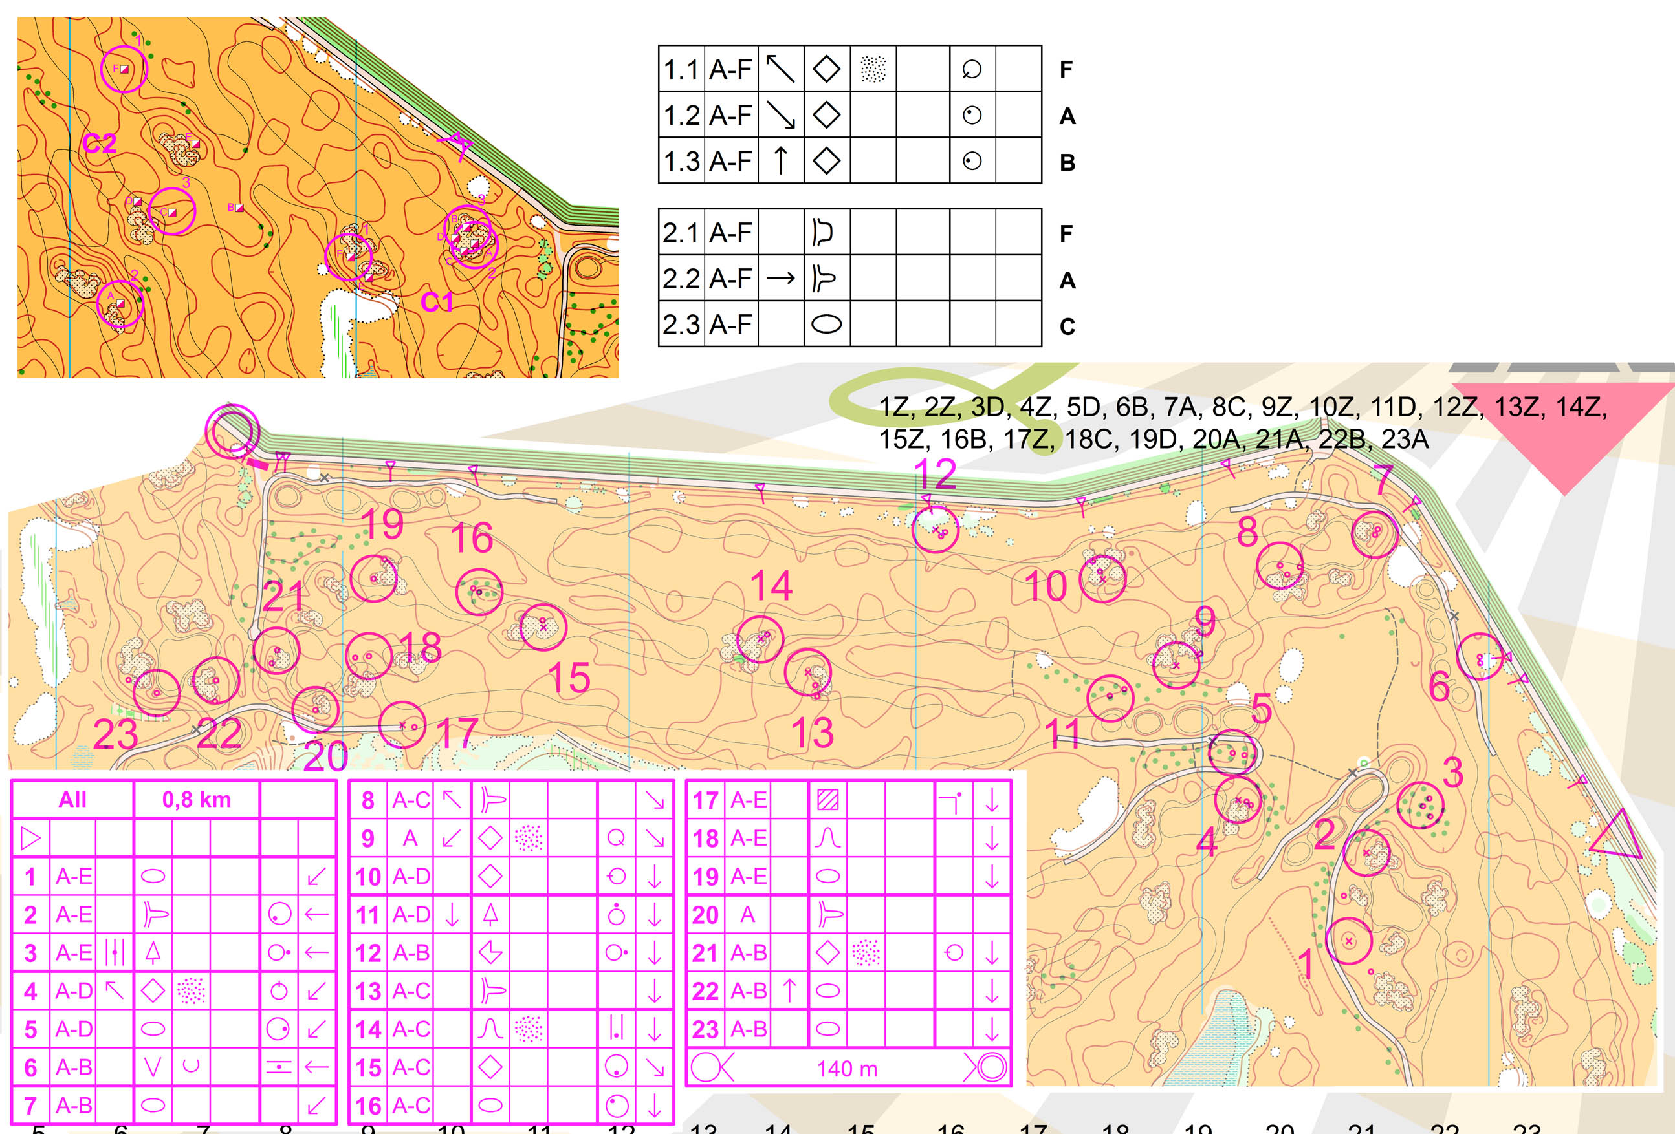The image size is (1675, 1134).
Task: Click the C1 label on the inset map
Action: 437,302
